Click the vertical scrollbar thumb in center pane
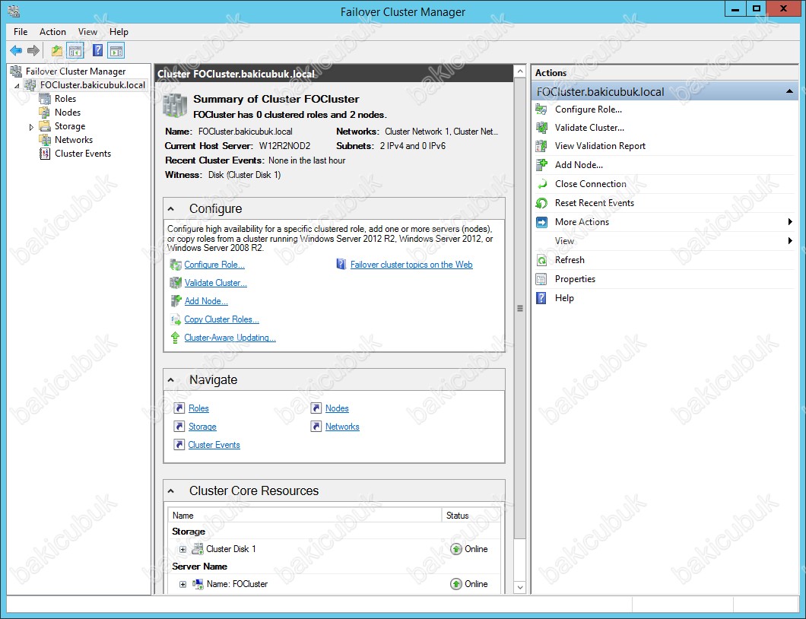The height and width of the screenshot is (619, 806). point(519,309)
